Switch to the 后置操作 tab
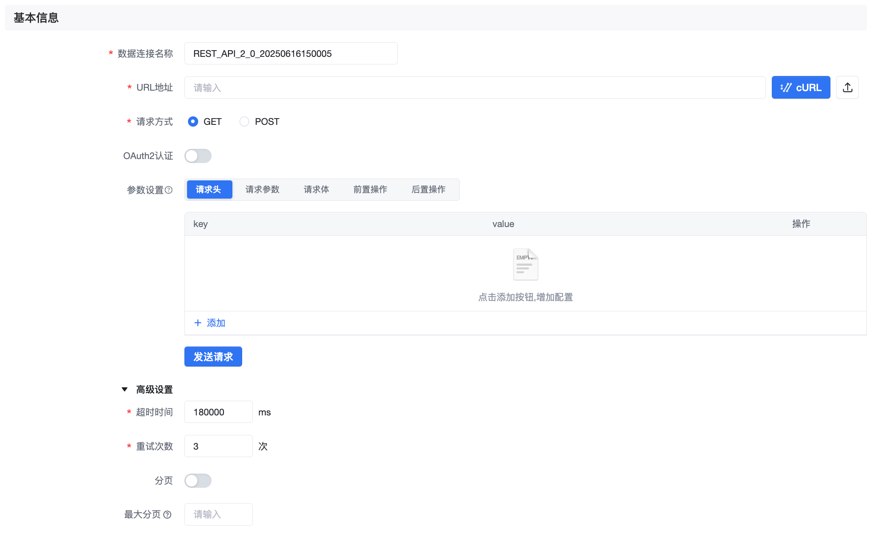The width and height of the screenshot is (878, 534). (x=428, y=190)
